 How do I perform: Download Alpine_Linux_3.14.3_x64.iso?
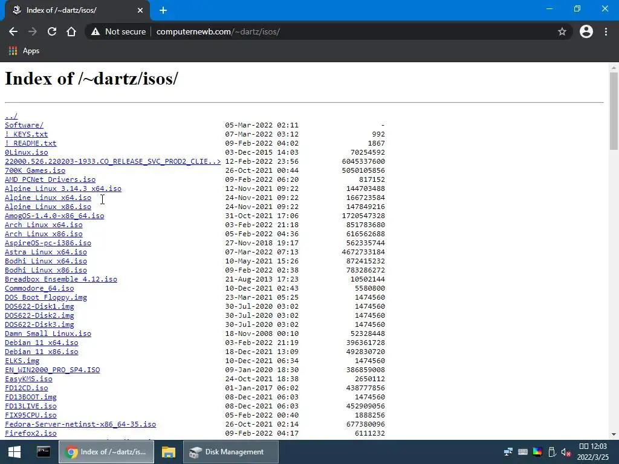[x=63, y=188]
